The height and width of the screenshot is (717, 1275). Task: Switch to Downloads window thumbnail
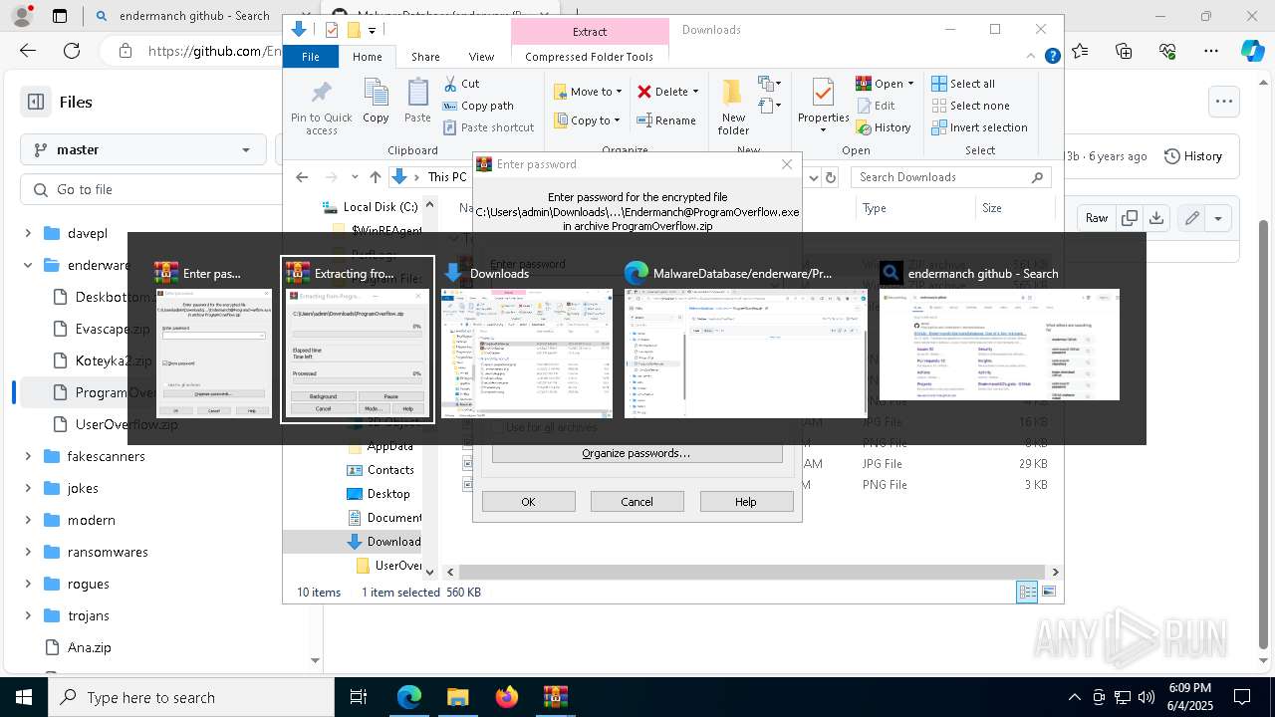(527, 340)
